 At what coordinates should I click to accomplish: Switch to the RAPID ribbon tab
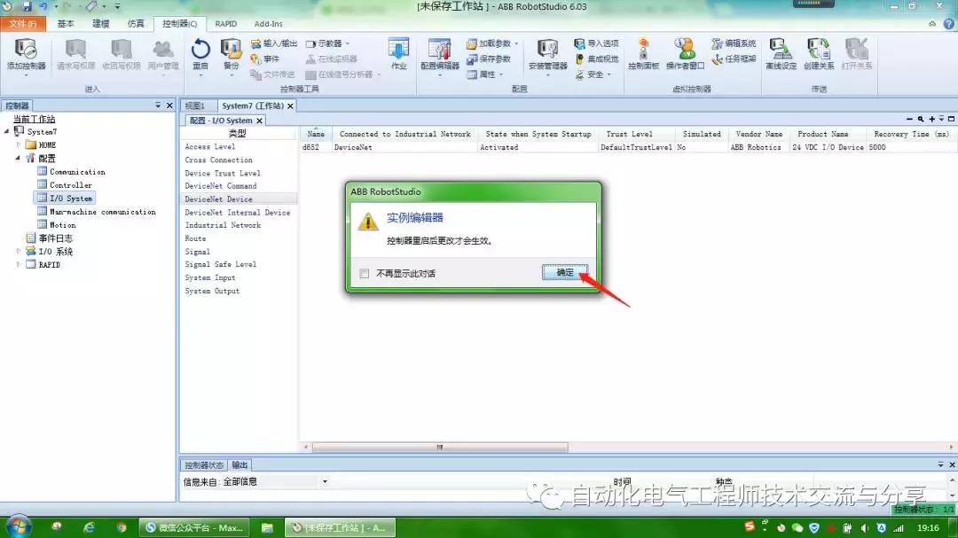(x=225, y=24)
